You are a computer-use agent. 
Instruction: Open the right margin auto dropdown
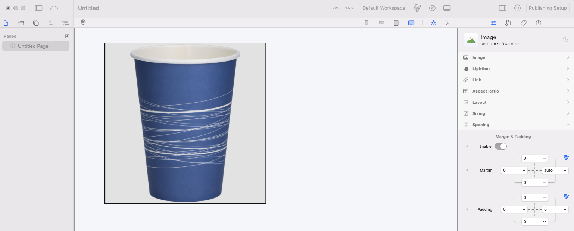tap(555, 170)
